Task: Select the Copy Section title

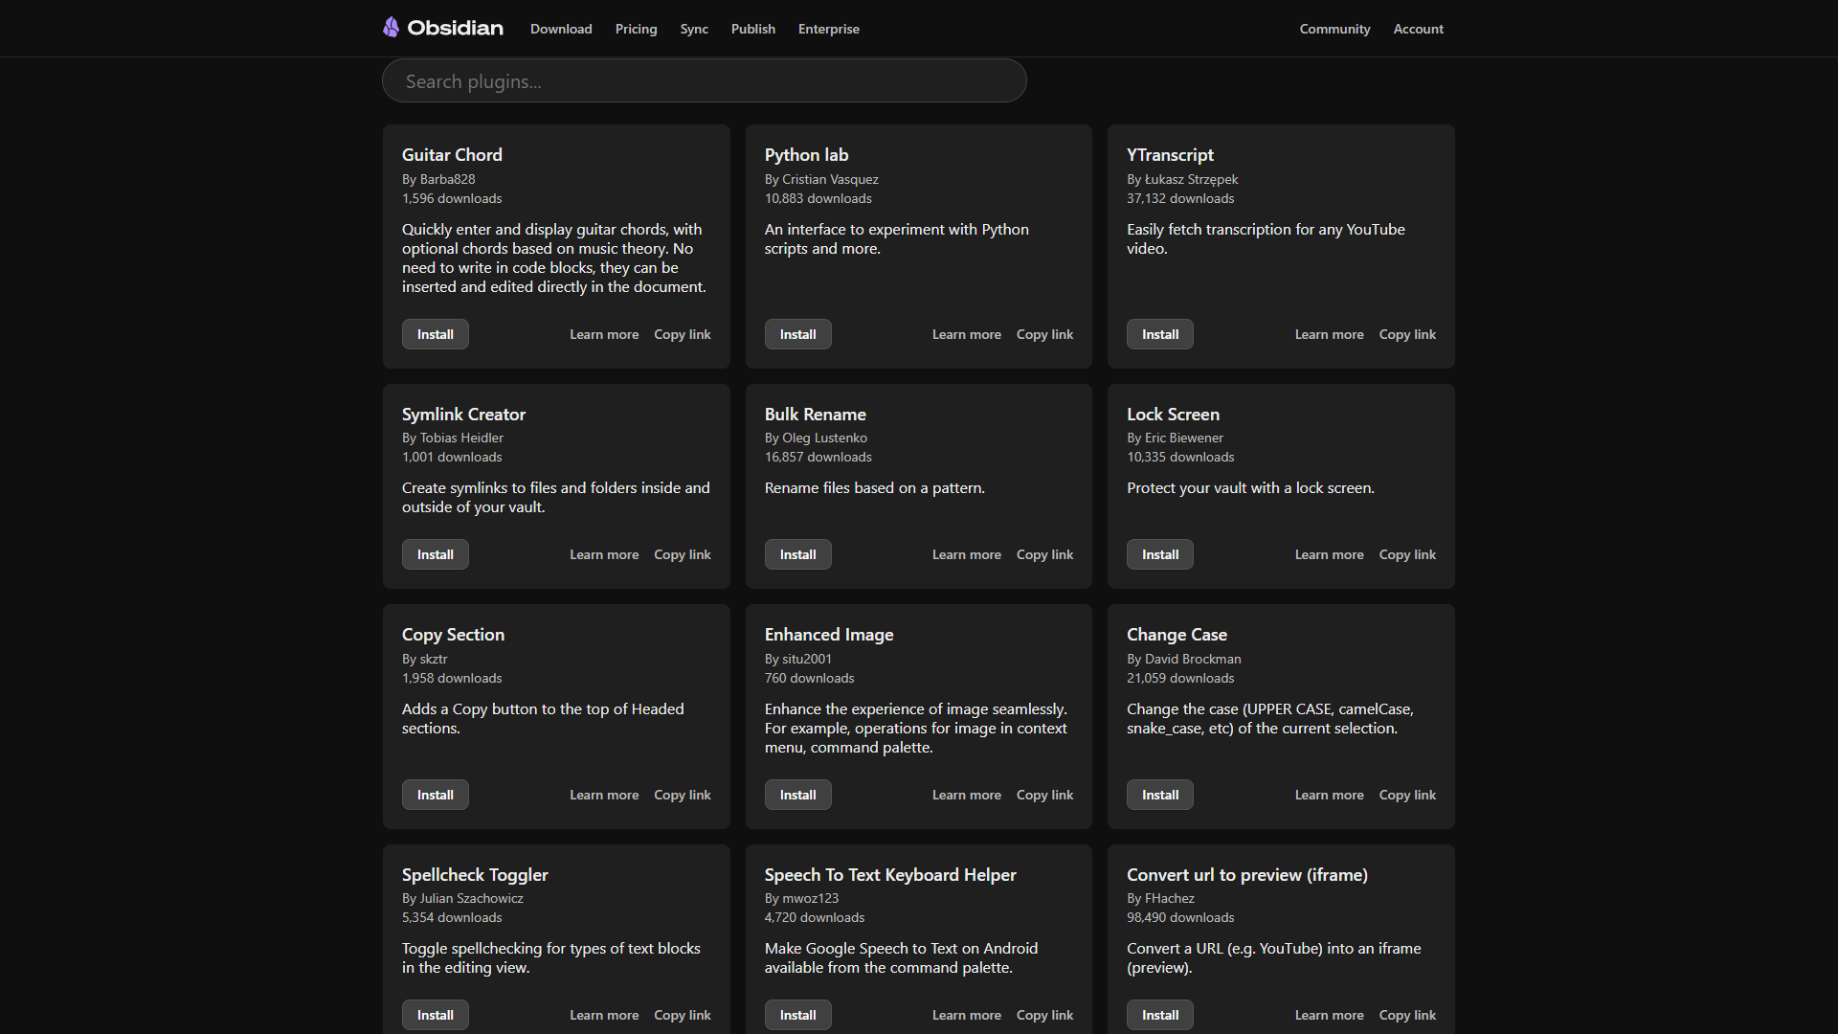Action: [453, 634]
